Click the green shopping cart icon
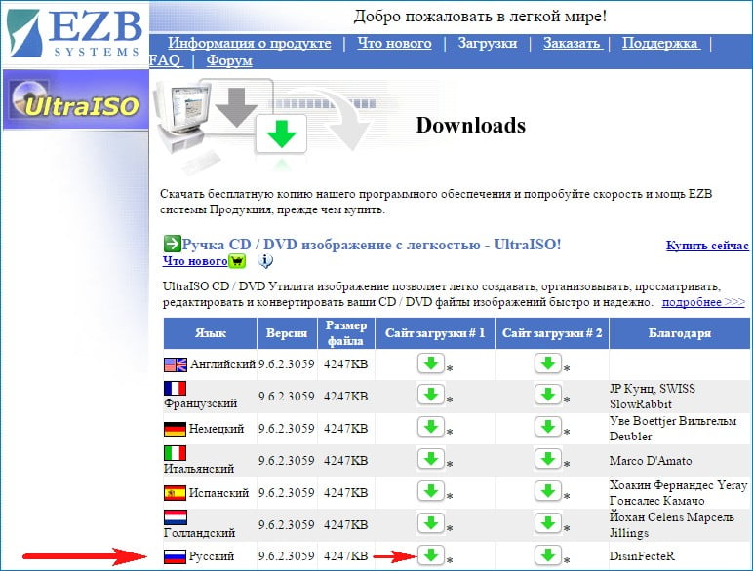The height and width of the screenshot is (571, 753). 236,261
